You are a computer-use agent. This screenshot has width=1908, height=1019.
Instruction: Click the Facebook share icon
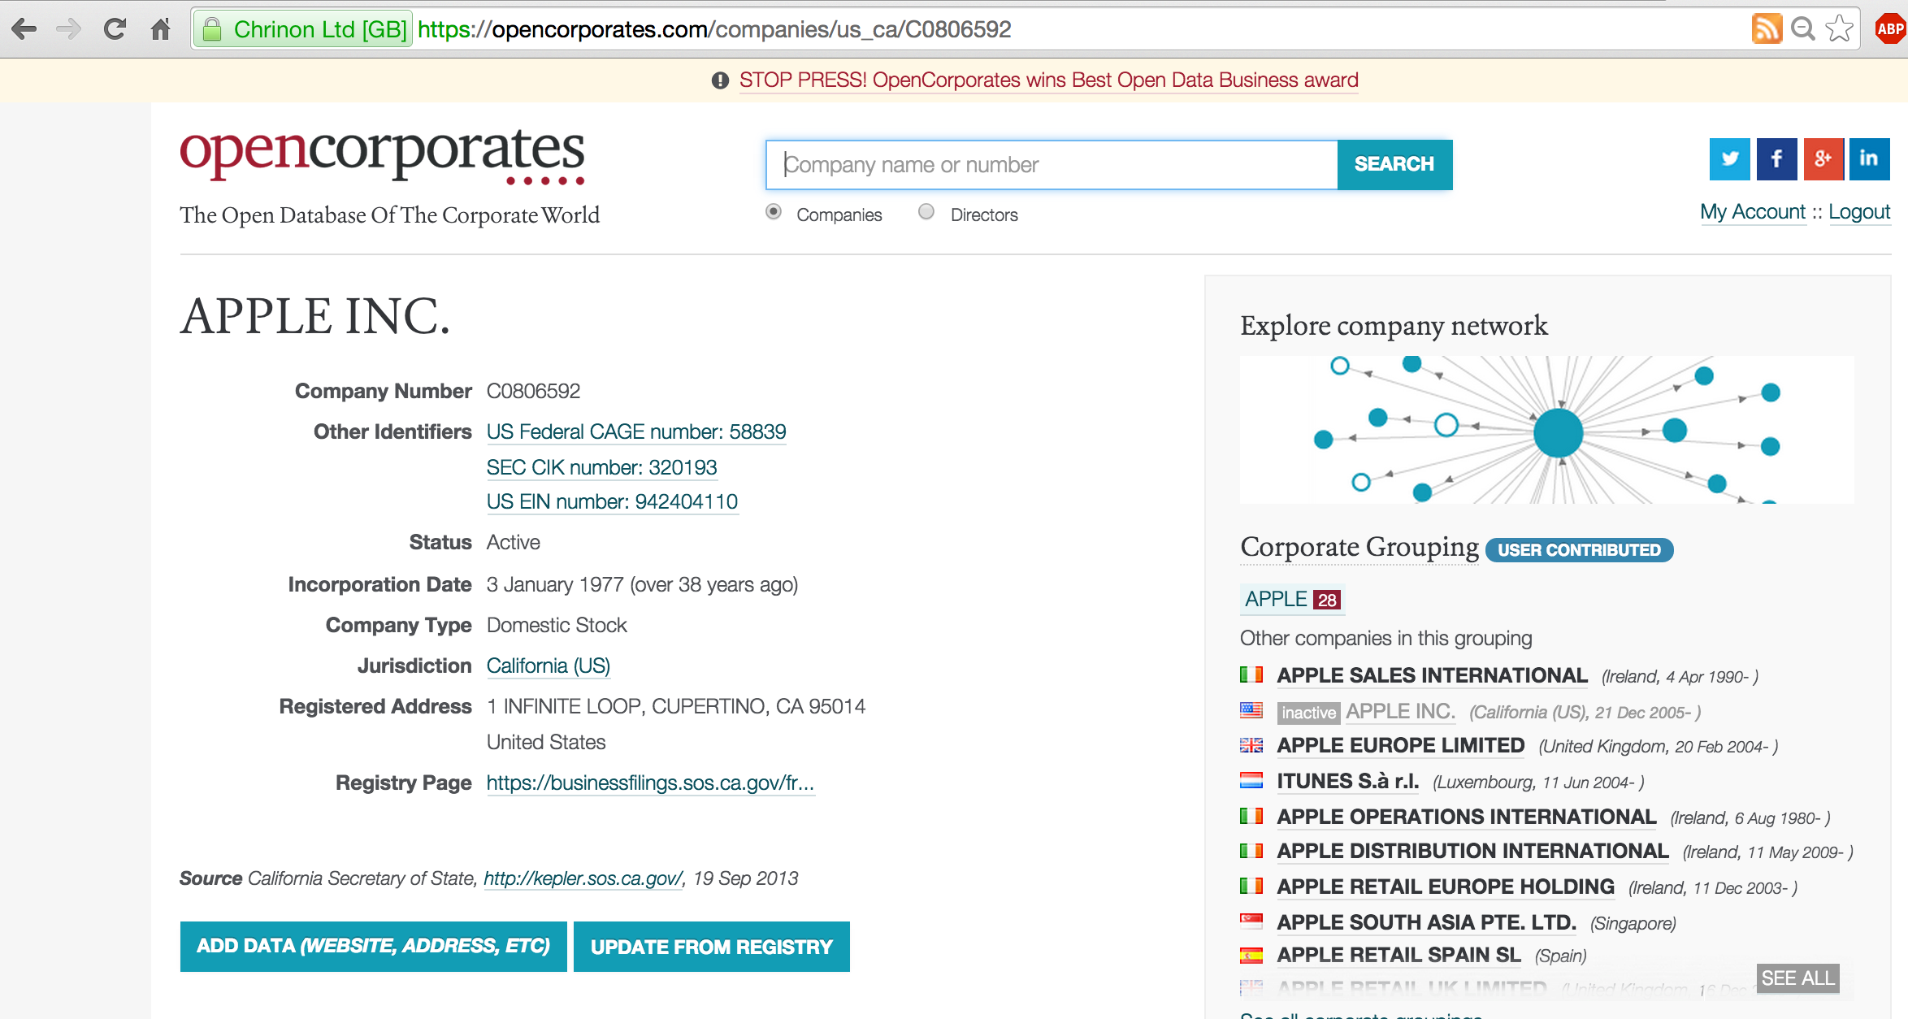point(1776,159)
